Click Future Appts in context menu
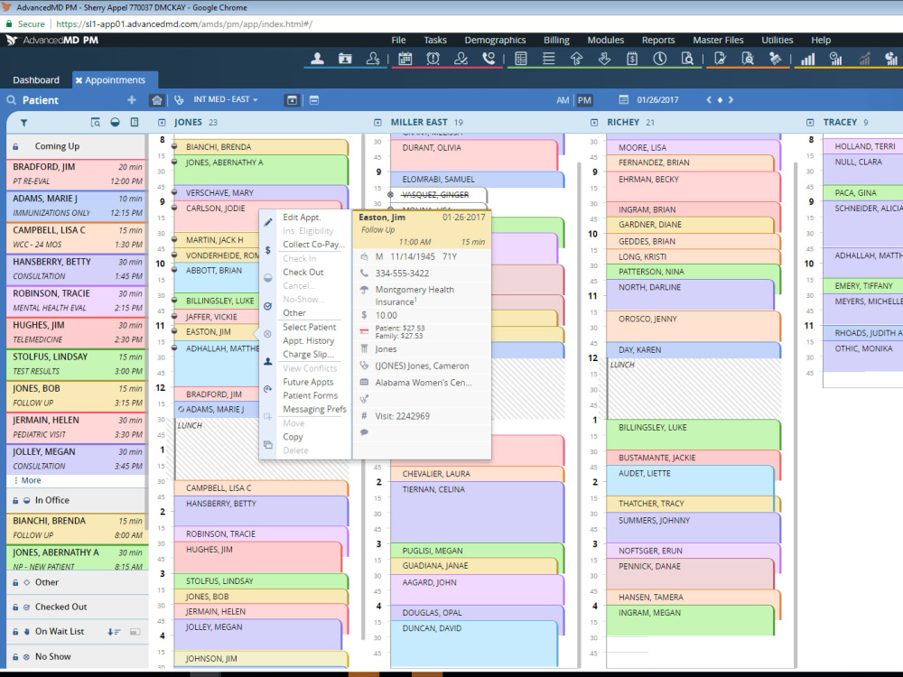The height and width of the screenshot is (677, 903). click(x=308, y=382)
